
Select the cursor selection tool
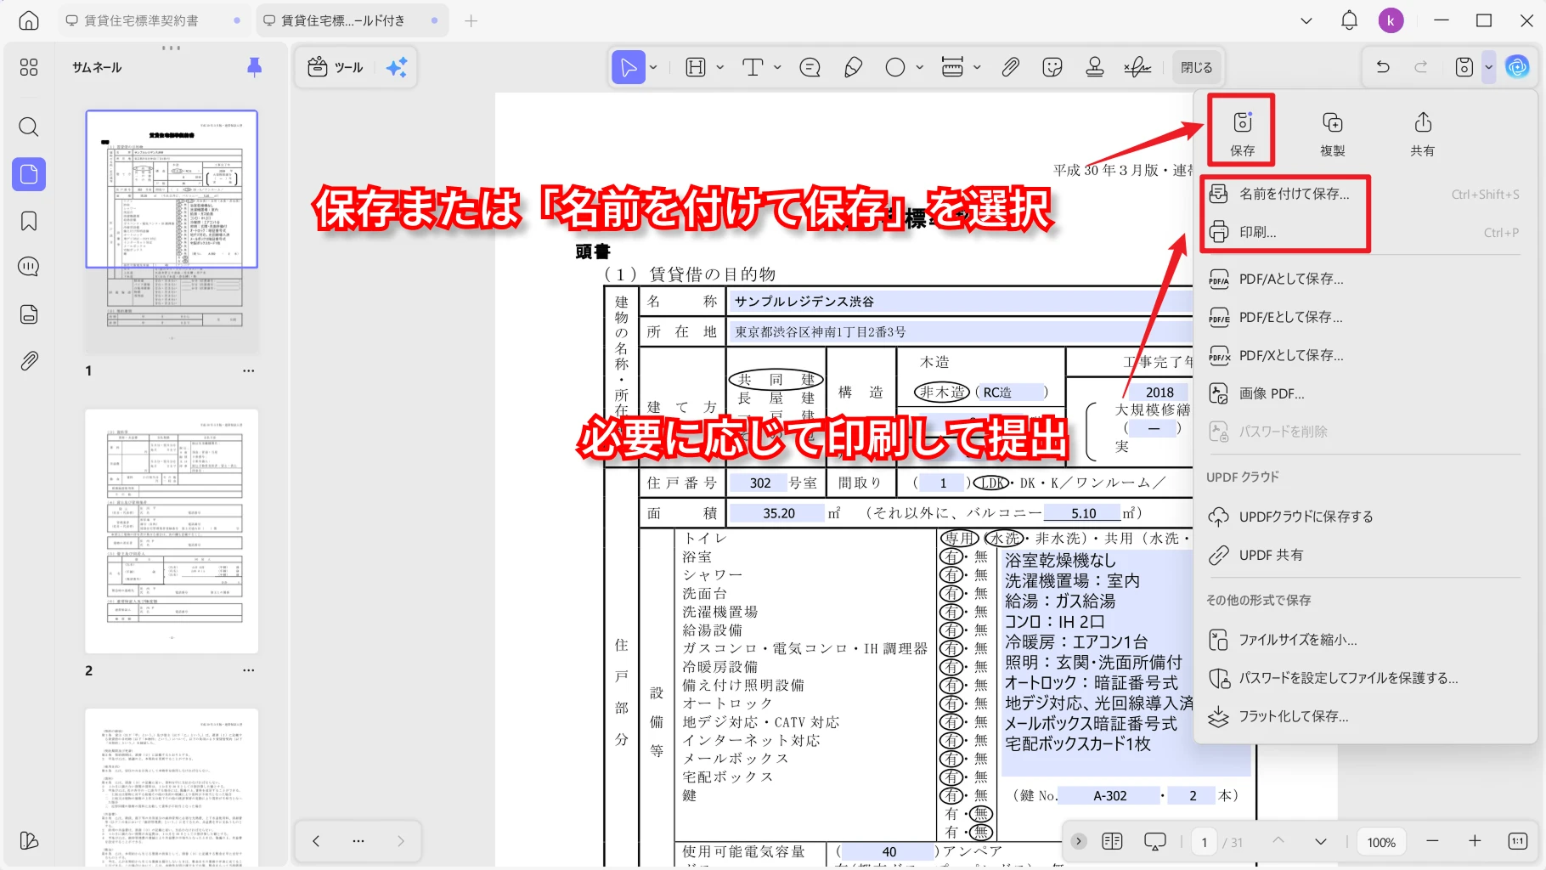click(629, 67)
